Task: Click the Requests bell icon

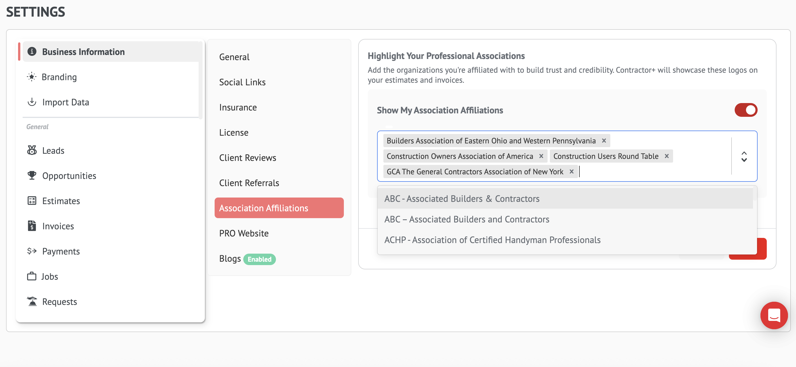Action: coord(32,301)
